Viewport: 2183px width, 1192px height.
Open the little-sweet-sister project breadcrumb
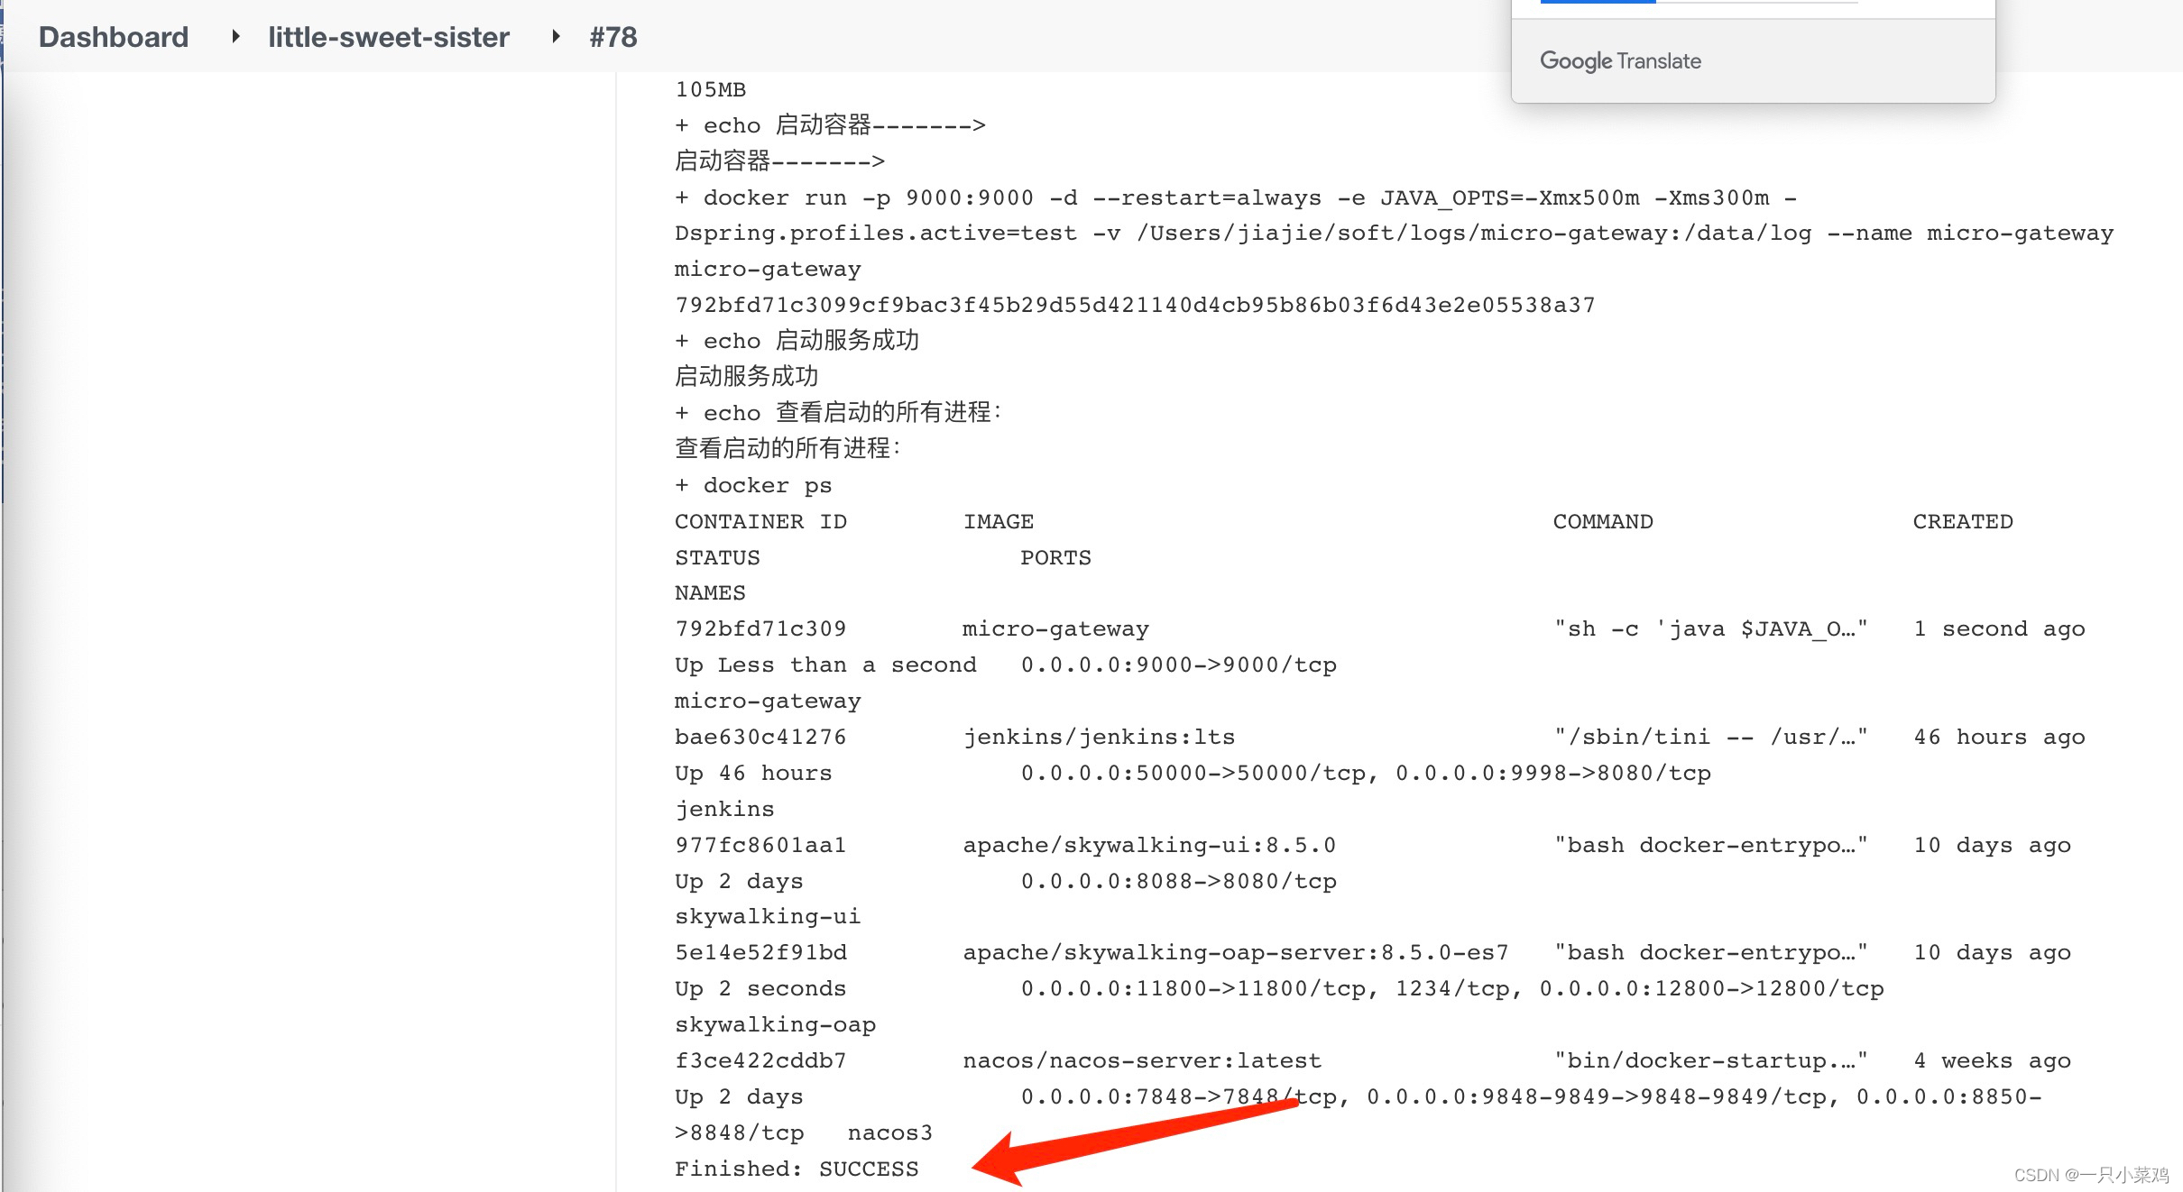point(388,37)
